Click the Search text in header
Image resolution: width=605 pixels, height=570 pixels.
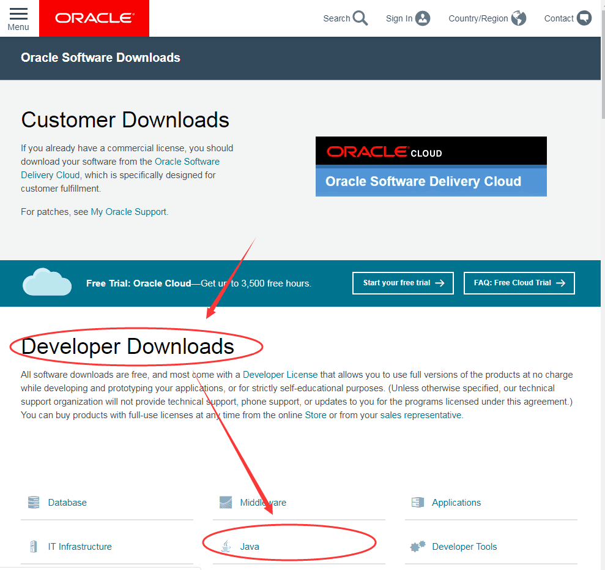[336, 18]
